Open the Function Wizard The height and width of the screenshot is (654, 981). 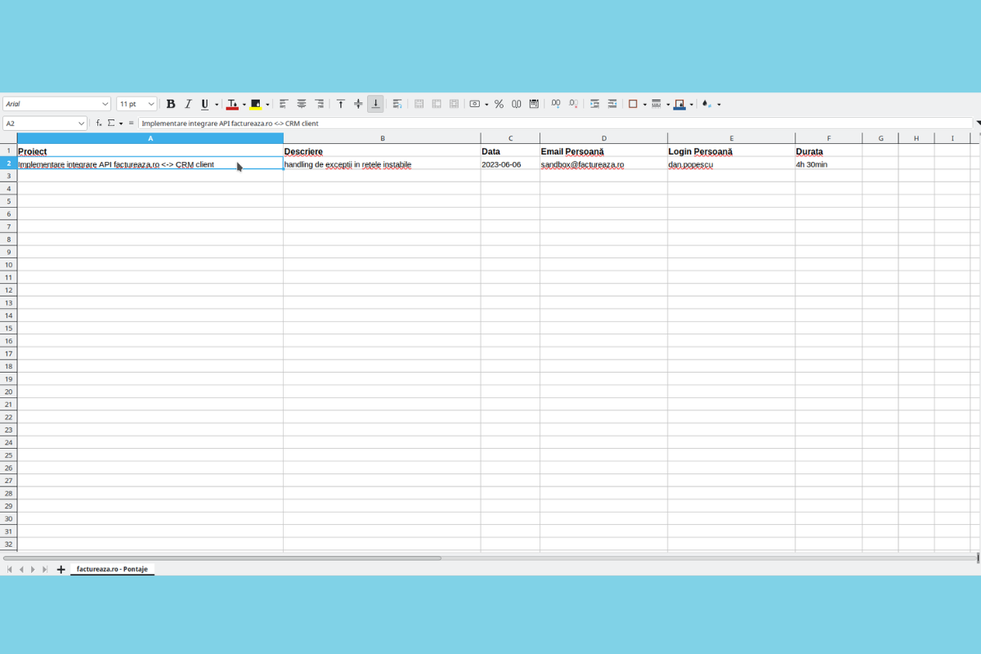(x=97, y=123)
